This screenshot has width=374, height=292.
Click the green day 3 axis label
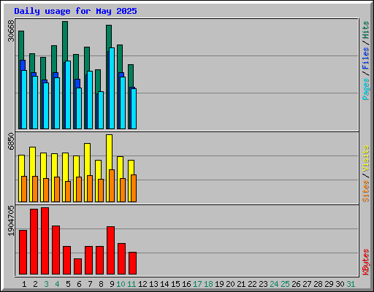[46, 284]
